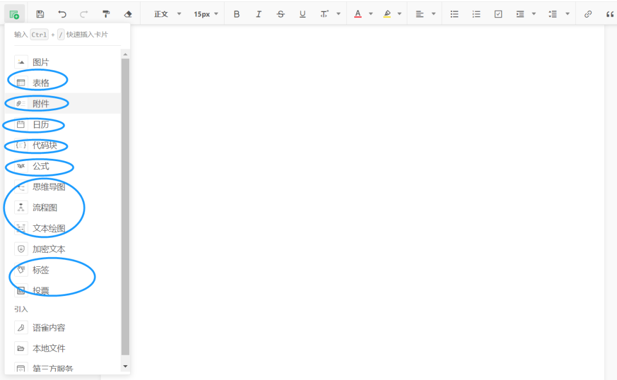Click the Save icon in the toolbar
This screenshot has height=380, width=617.
click(x=40, y=14)
